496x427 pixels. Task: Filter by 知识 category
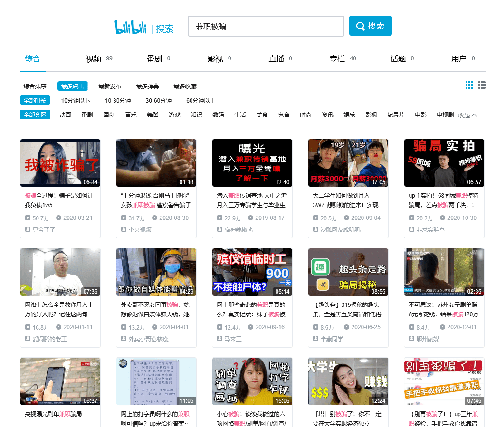pyautogui.click(x=196, y=114)
